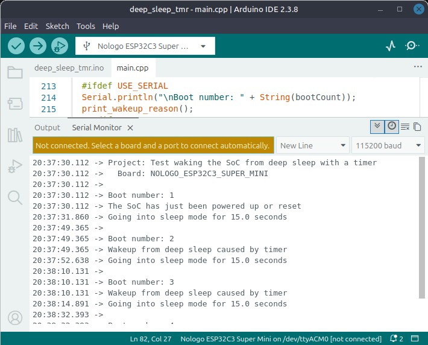
Task: Open the editor tabs three-dot menu
Action: [x=418, y=67]
